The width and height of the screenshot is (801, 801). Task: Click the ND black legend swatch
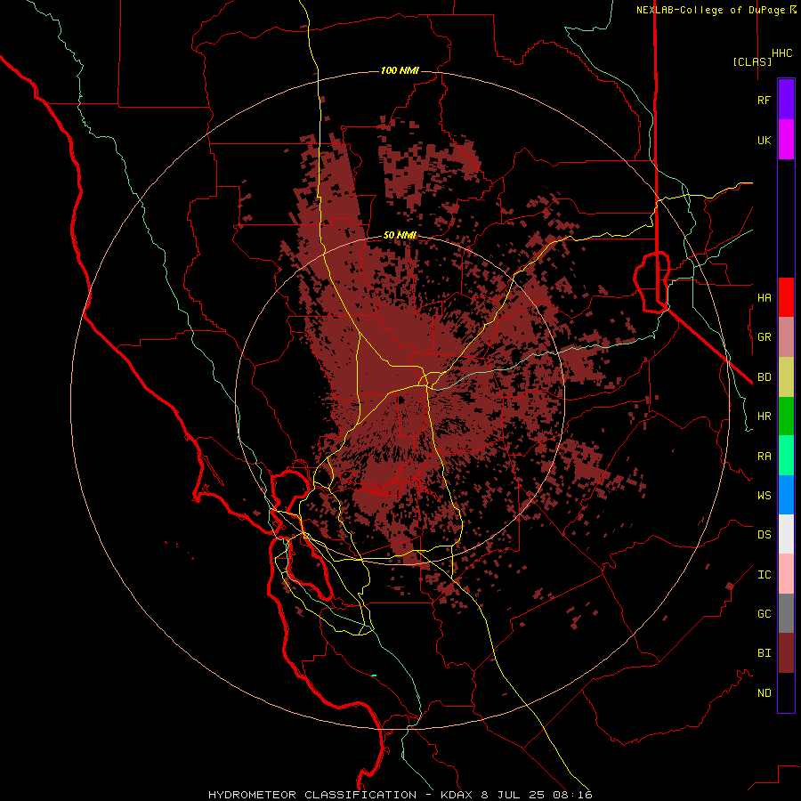(786, 692)
